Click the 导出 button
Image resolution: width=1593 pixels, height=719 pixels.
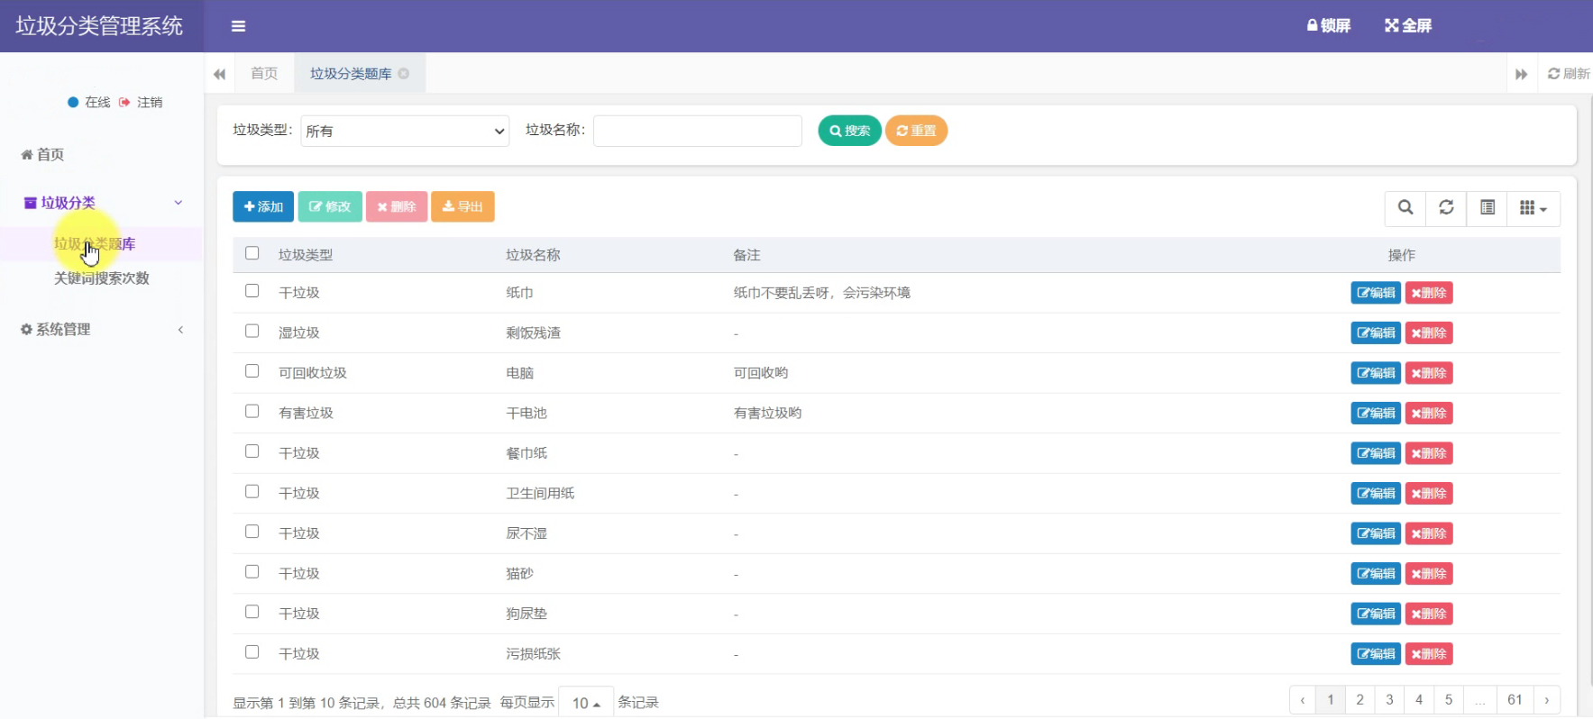pos(462,206)
